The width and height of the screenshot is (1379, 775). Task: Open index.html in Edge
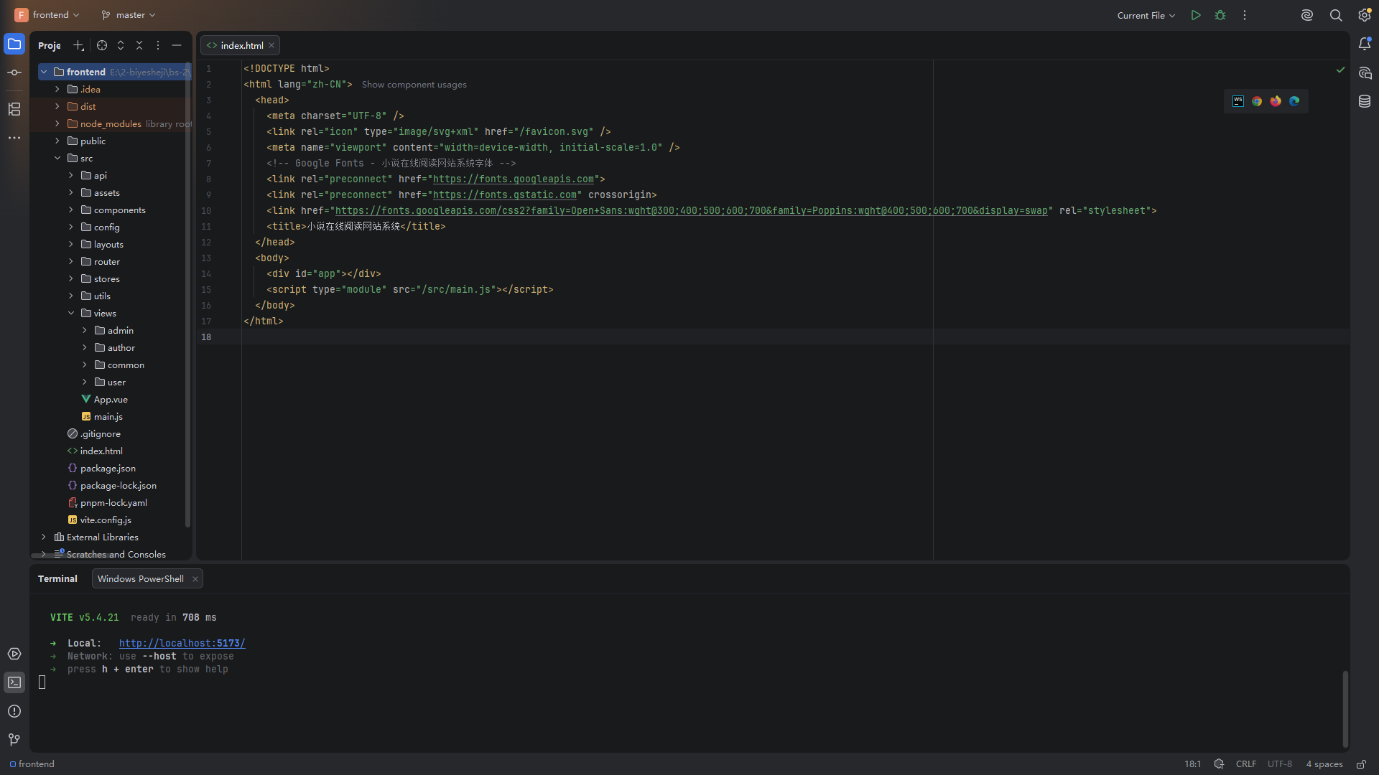(1294, 101)
